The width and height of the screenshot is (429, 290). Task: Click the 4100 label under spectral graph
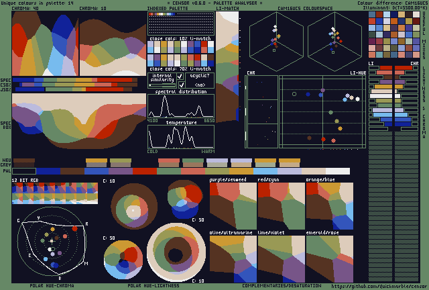(153, 121)
